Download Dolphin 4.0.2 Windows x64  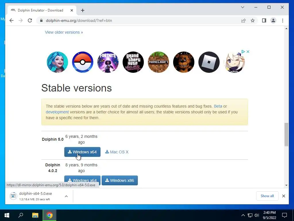[82, 180]
